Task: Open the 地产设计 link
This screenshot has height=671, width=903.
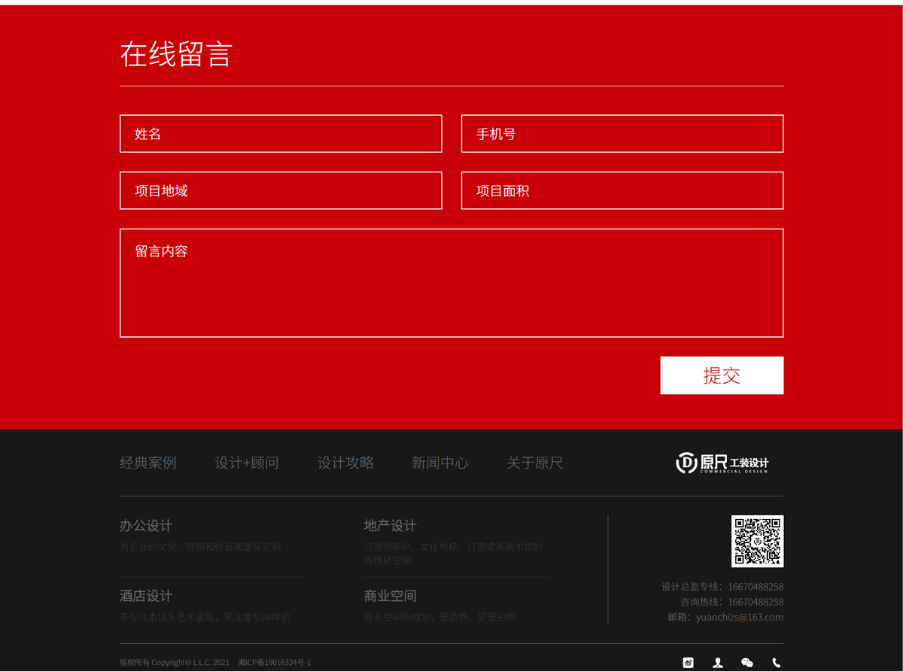Action: click(390, 526)
